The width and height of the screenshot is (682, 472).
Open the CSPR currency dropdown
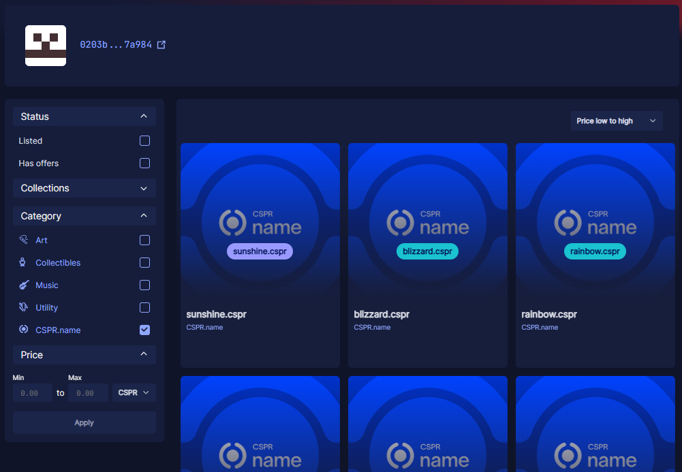[x=134, y=392]
